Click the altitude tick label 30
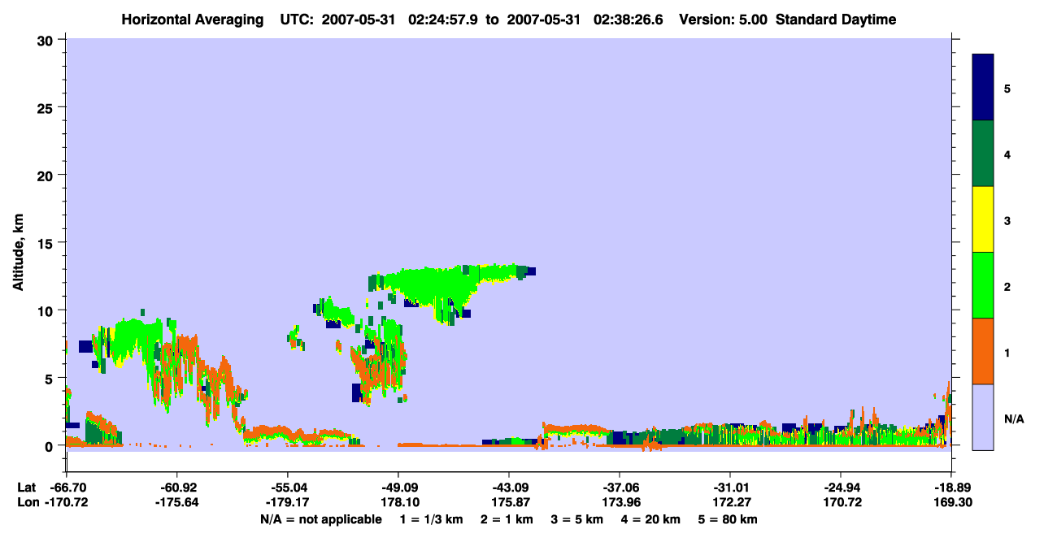This screenshot has height=542, width=1057. coord(47,39)
